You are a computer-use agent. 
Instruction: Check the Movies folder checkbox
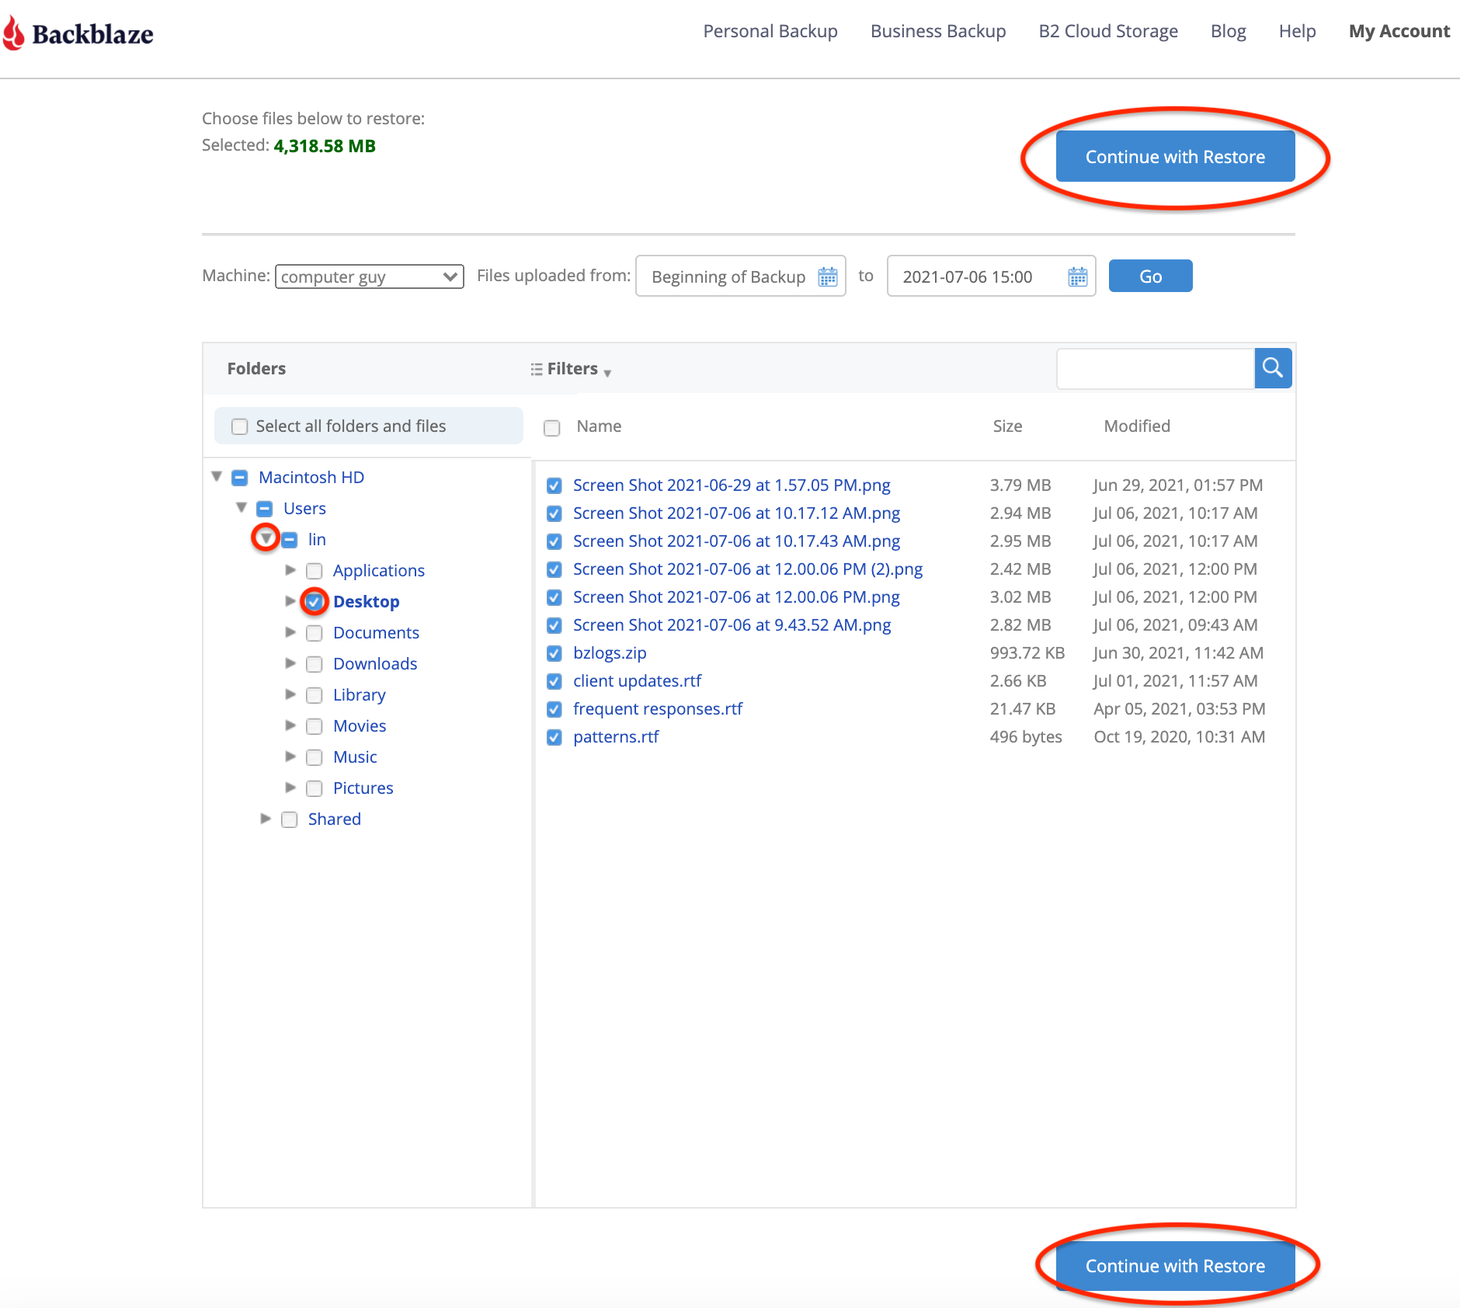[x=315, y=726]
